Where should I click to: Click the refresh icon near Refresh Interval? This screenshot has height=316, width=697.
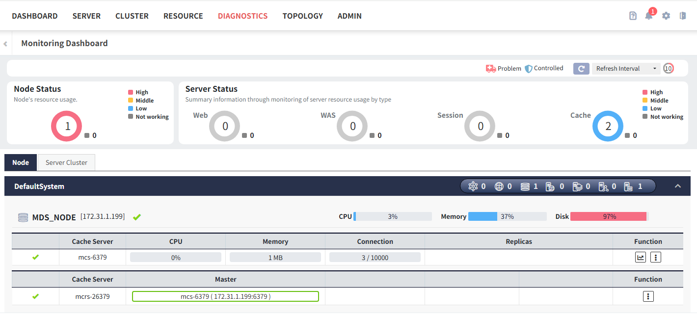pyautogui.click(x=581, y=68)
